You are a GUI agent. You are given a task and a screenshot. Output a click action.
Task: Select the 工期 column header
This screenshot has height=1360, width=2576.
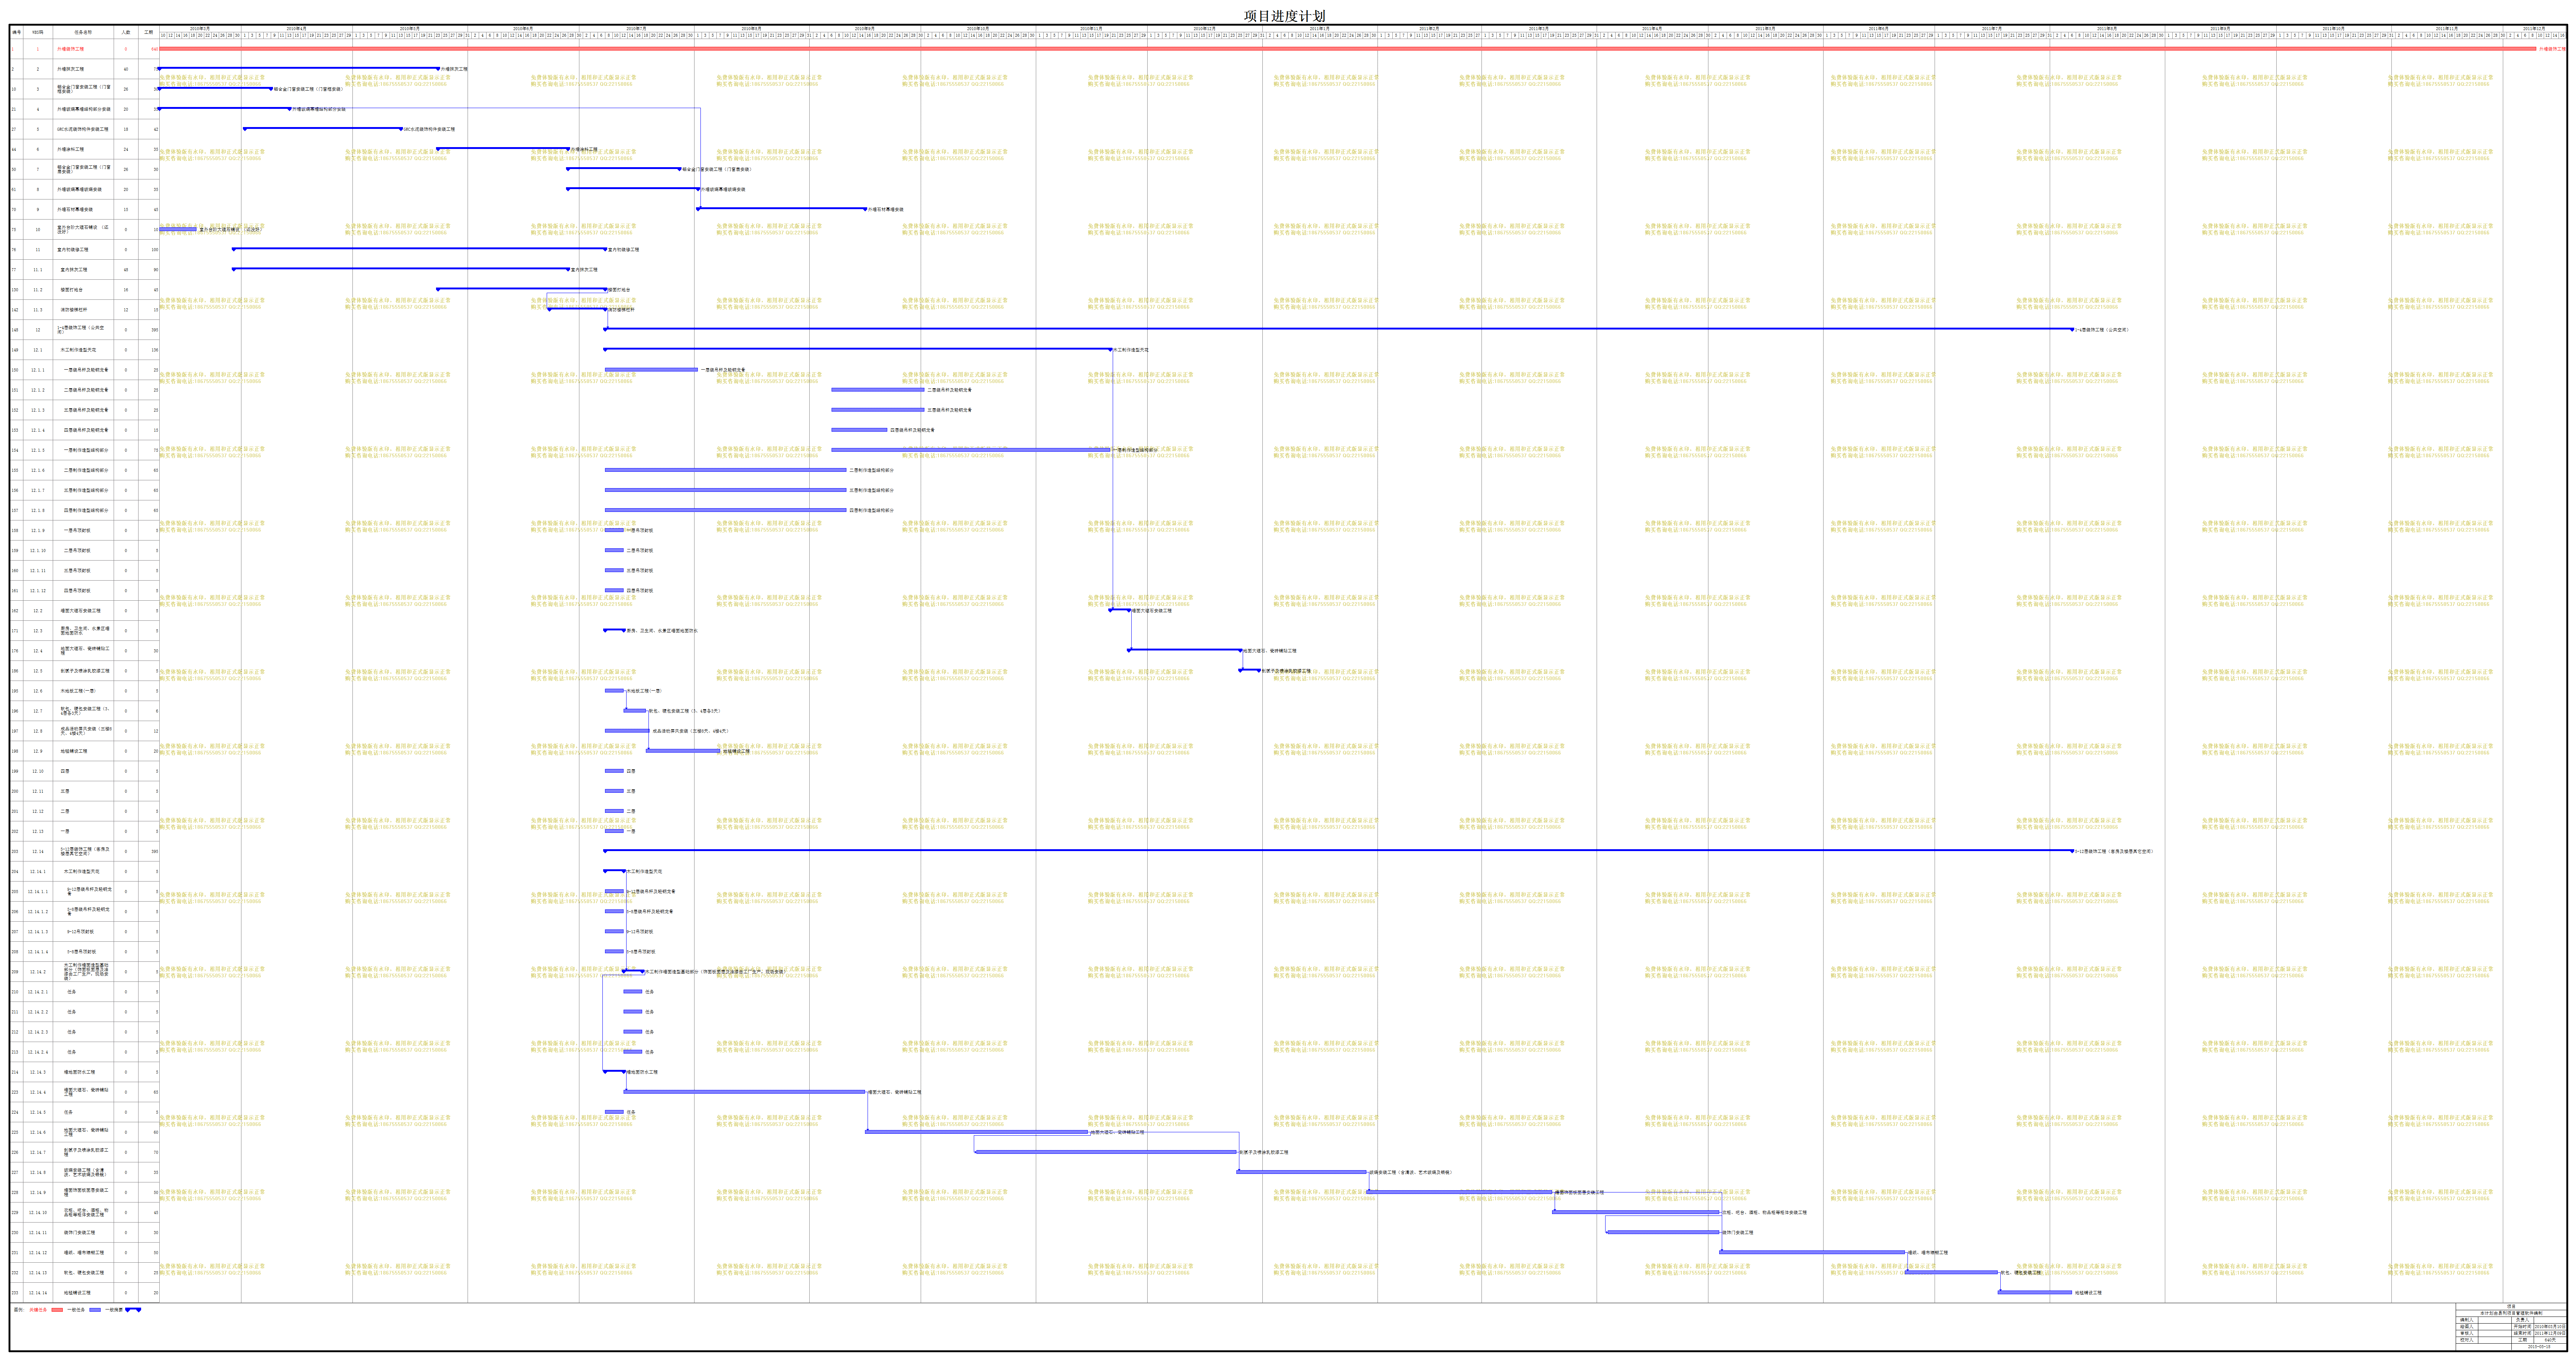pyautogui.click(x=149, y=32)
